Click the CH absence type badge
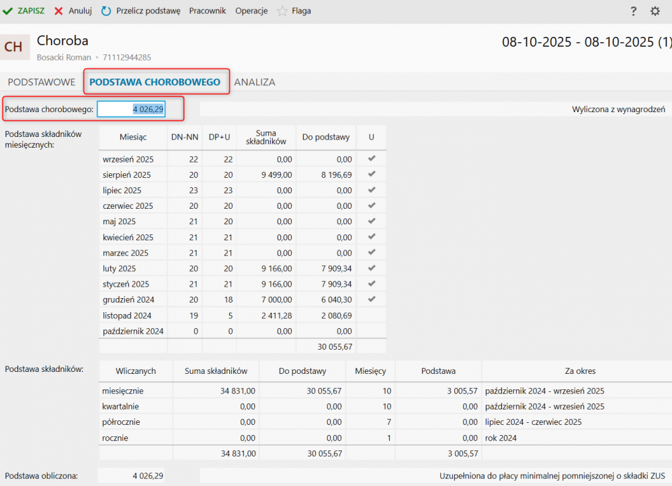The image size is (672, 486). pyautogui.click(x=13, y=47)
